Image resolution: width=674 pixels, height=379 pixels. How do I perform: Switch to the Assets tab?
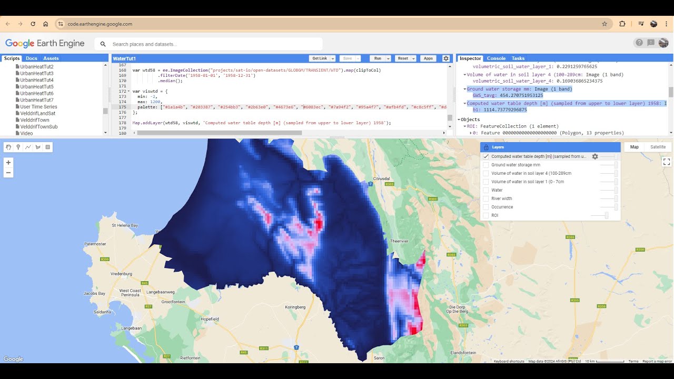point(51,58)
